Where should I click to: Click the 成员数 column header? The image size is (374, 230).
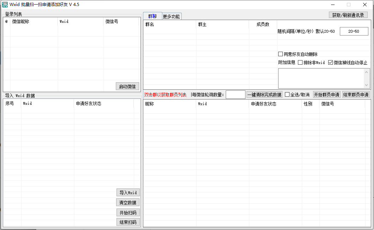[263, 24]
